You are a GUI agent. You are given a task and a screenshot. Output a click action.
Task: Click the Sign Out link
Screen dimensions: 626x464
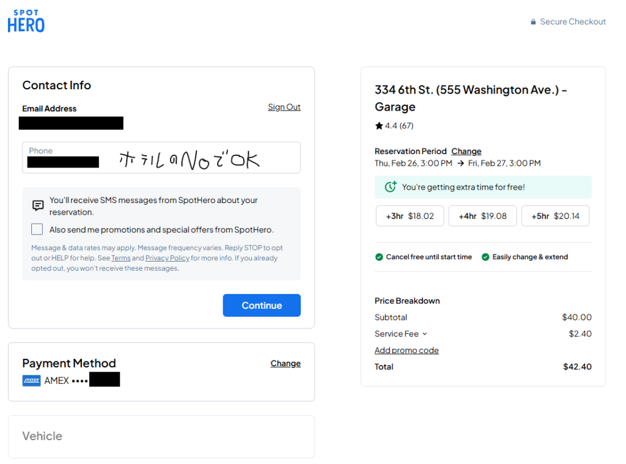[284, 107]
